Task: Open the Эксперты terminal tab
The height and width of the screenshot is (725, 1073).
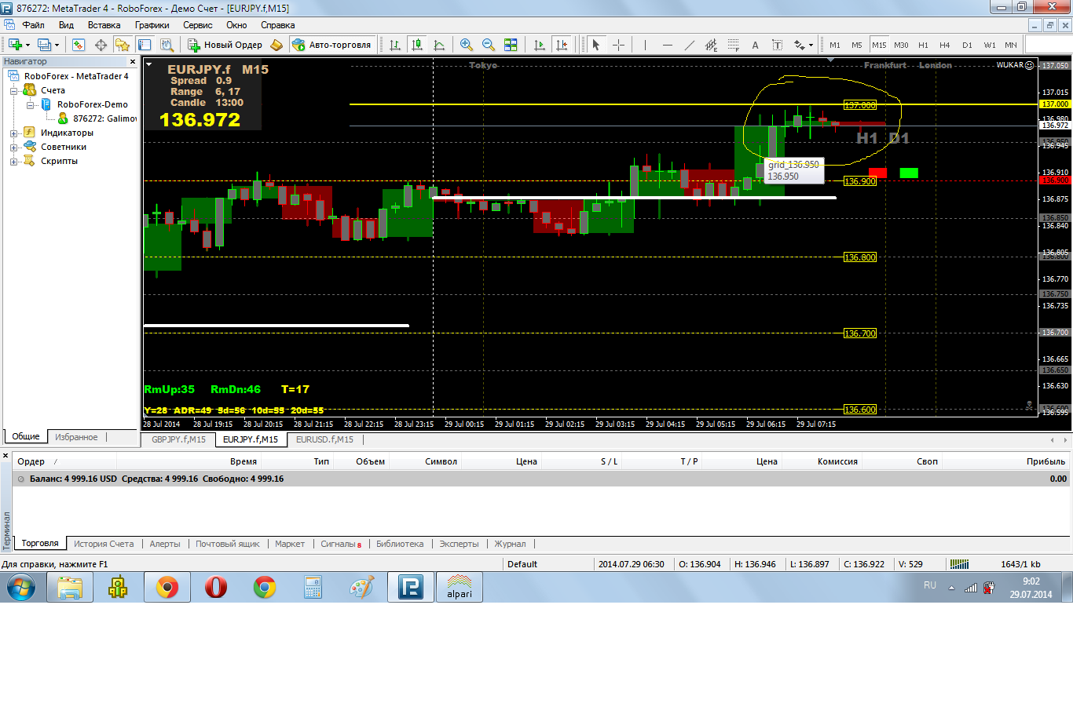Action: 459,544
